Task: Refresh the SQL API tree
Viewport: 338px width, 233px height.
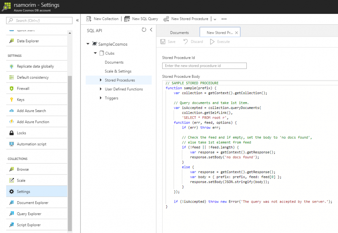Action: pos(144,30)
